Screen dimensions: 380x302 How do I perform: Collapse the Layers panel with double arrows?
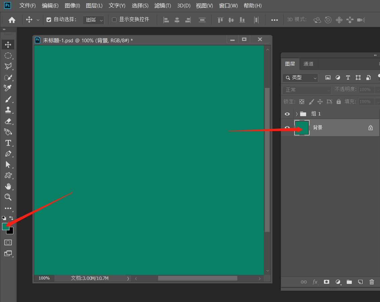375,55
